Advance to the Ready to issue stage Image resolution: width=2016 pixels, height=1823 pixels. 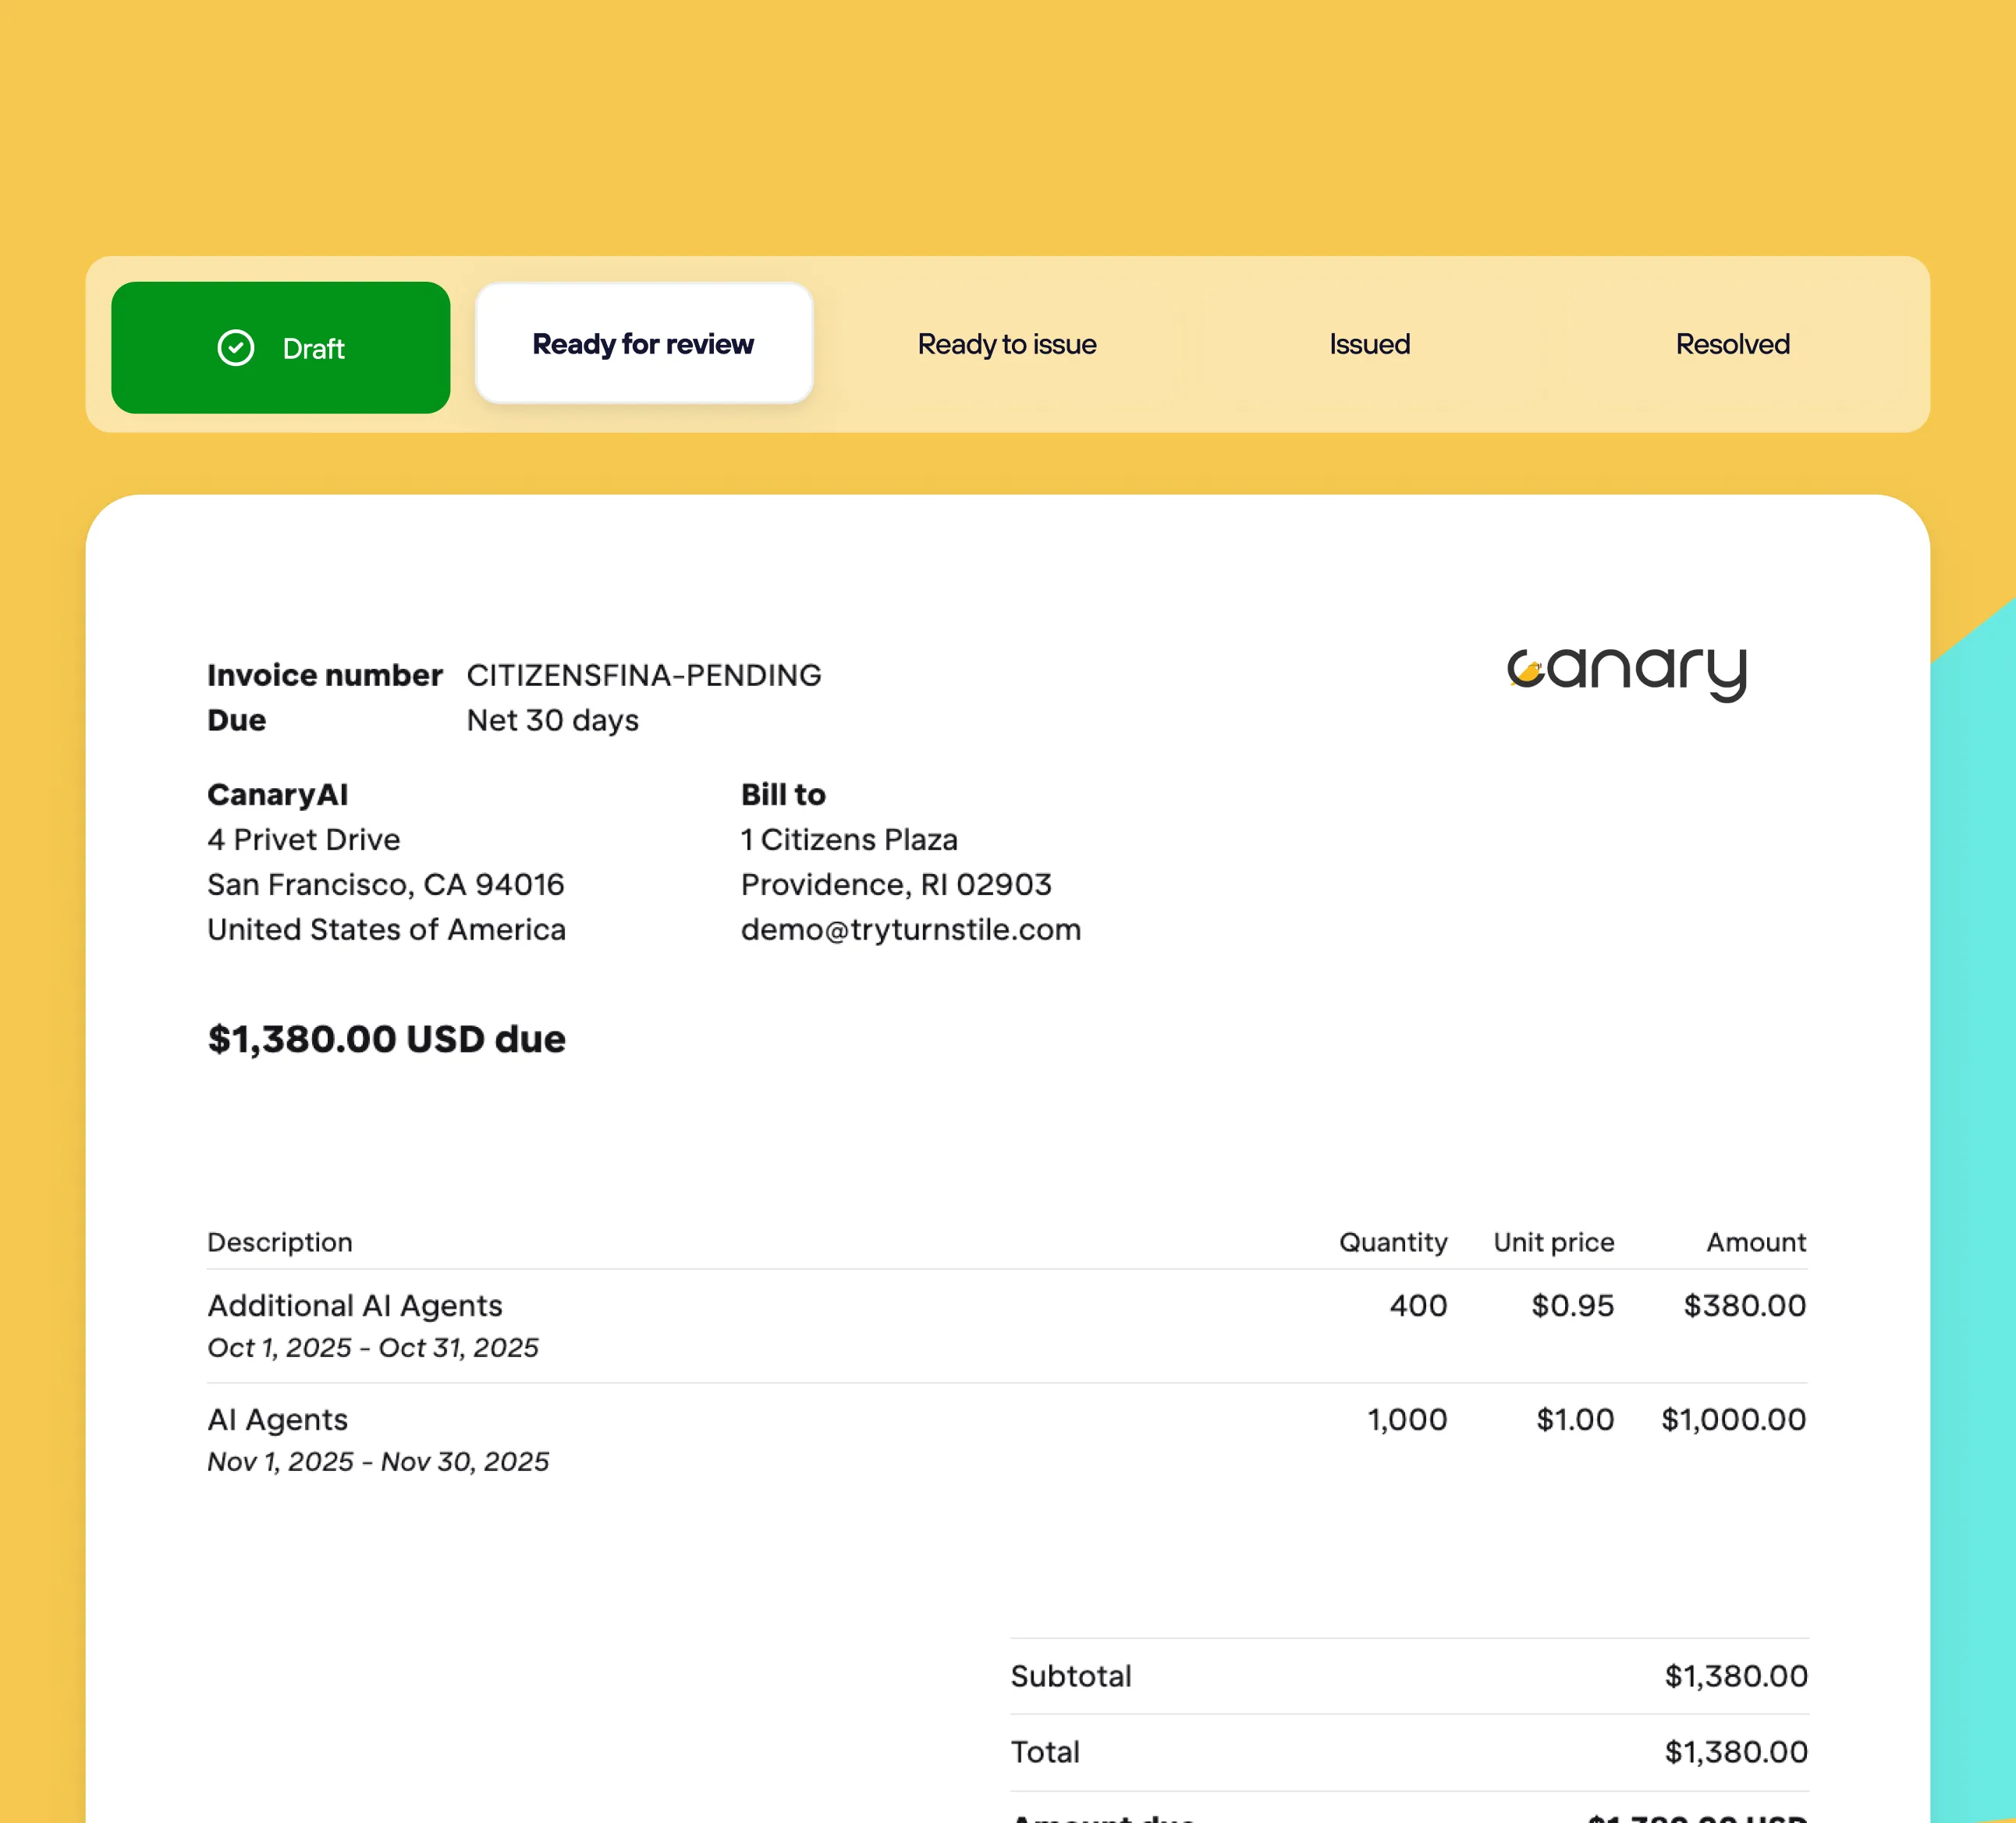tap(1006, 344)
